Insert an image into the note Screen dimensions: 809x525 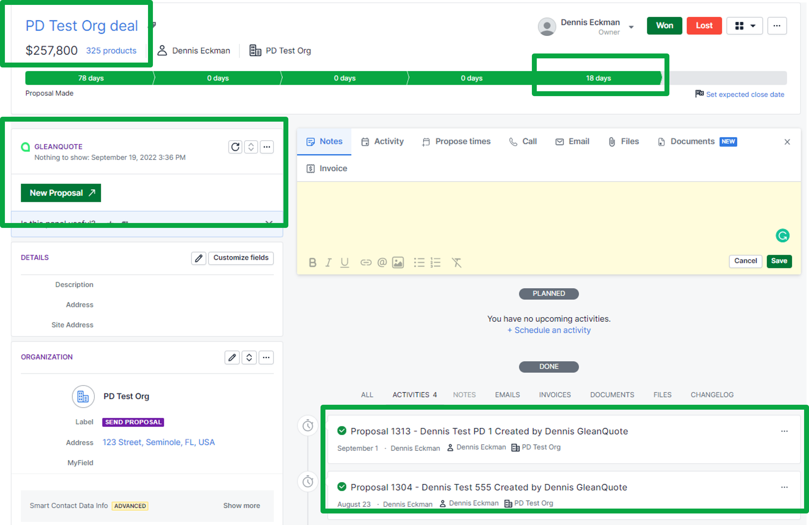[x=398, y=262]
